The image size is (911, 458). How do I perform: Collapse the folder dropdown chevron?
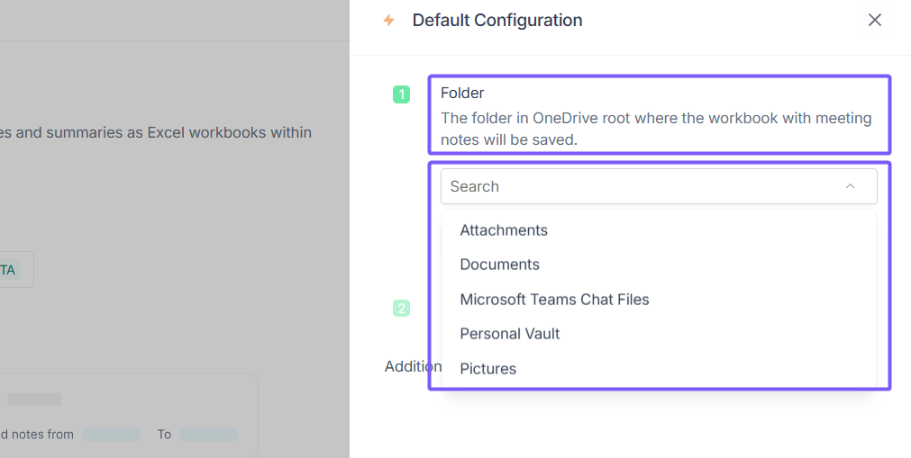coord(850,186)
